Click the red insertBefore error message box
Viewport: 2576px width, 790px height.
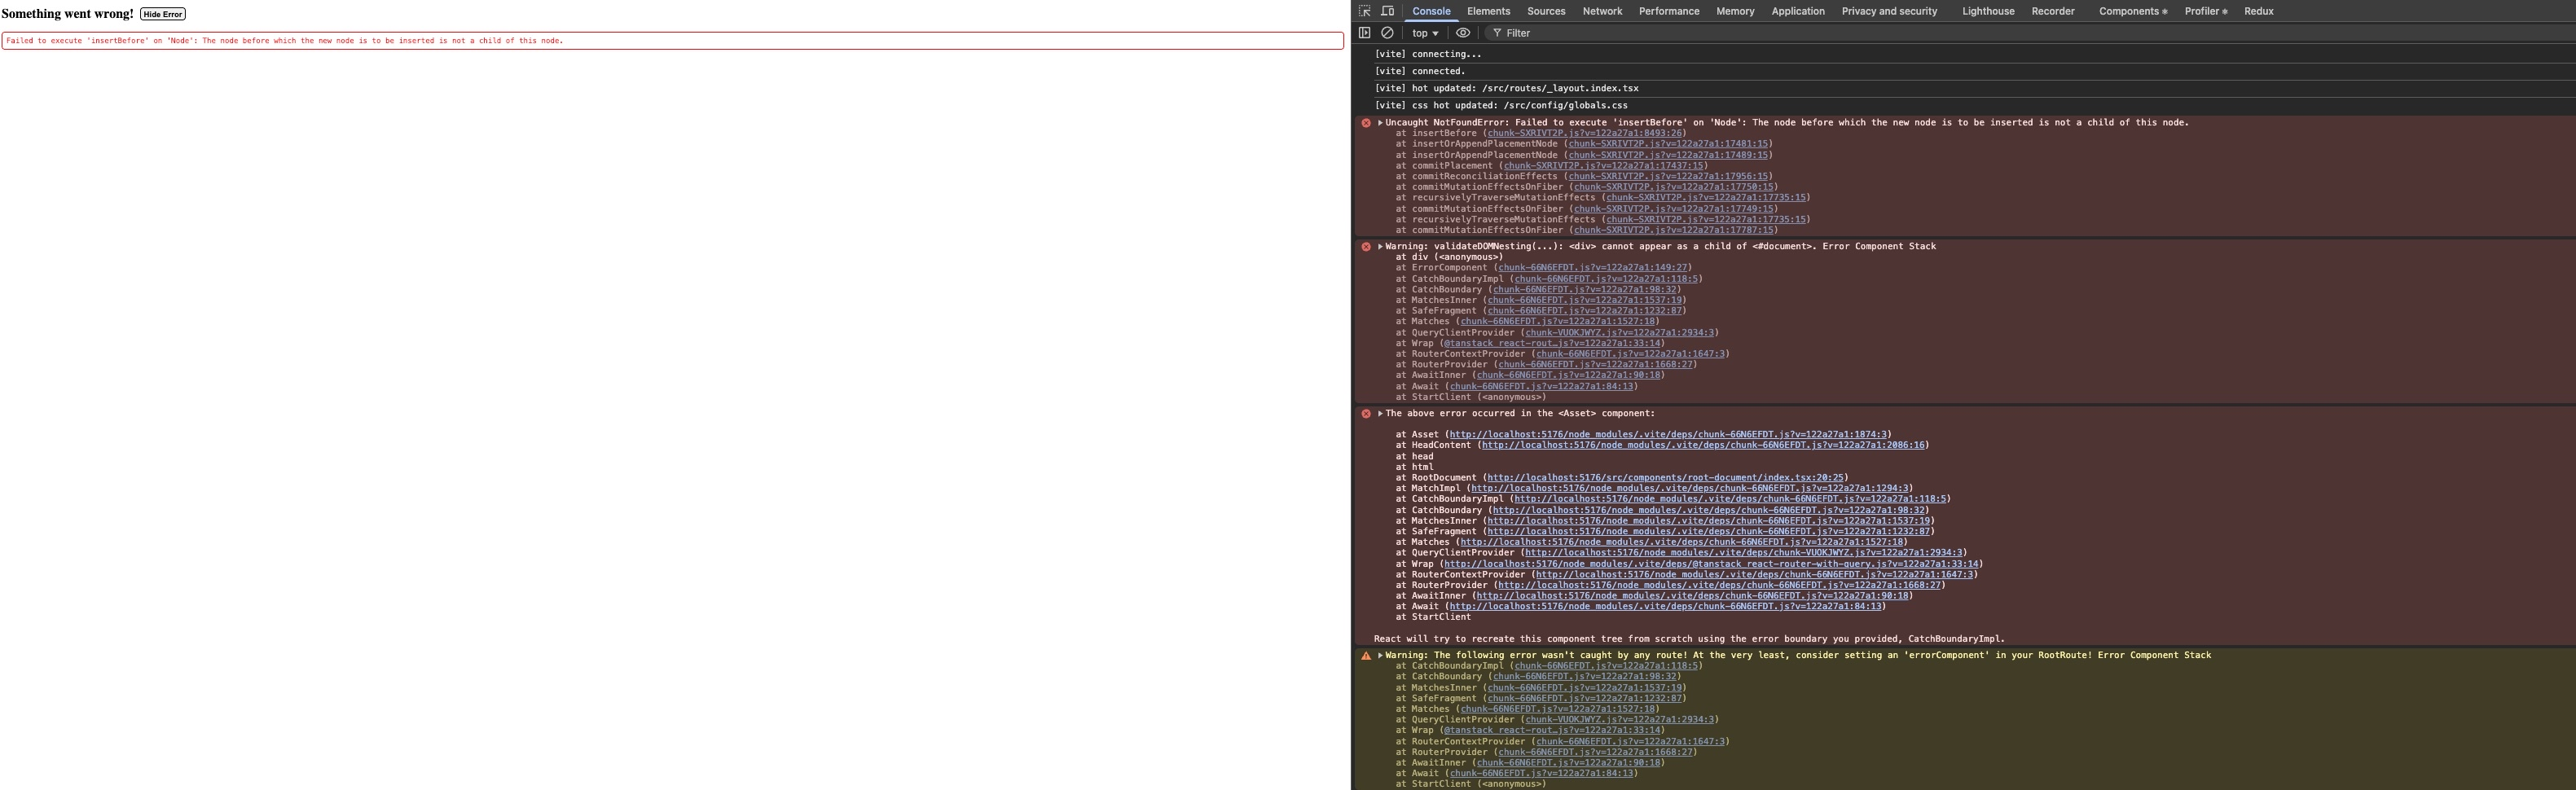tap(672, 41)
